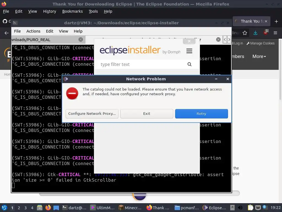Switch to Thank ... Firefox taskbar entry
This screenshot has height=212, width=282.
(158, 208)
